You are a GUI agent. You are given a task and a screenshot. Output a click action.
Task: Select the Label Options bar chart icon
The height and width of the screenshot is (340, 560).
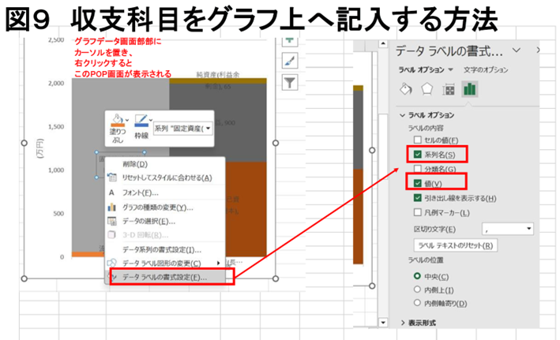coord(469,88)
